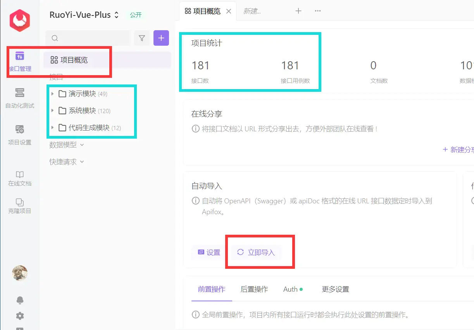Image resolution: width=474 pixels, height=330 pixels.
Task: Click the 181 接口数 statistic
Action: point(200,71)
